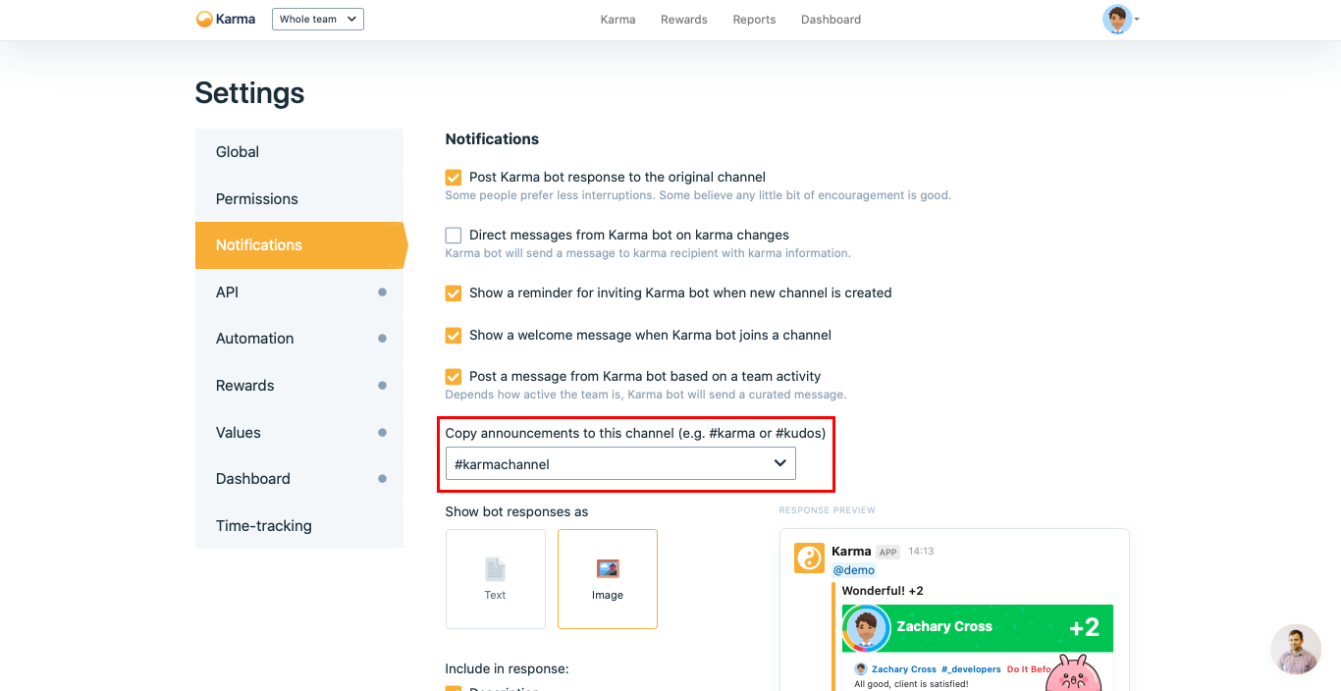Click the dot indicator beside sidebar Rewards
Image resolution: width=1341 pixels, height=691 pixels.
(382, 385)
